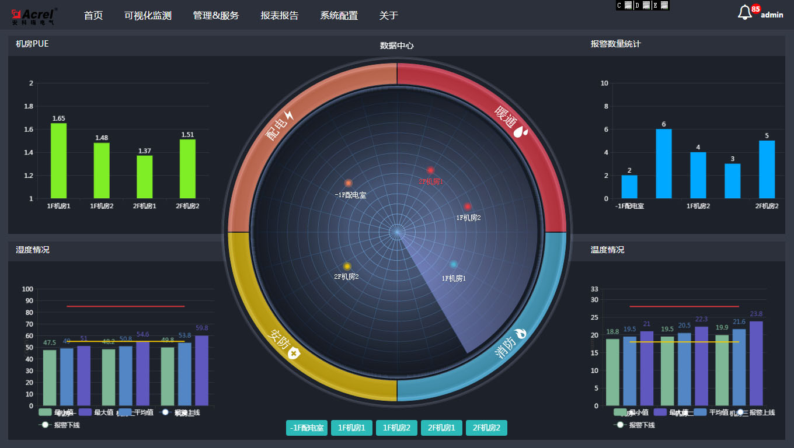Open the 管理&服务 menu
Screen dimensions: 794x448
click(216, 16)
